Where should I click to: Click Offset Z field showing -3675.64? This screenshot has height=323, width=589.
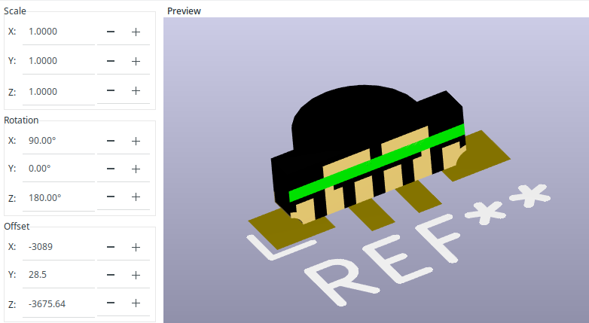[59, 304]
